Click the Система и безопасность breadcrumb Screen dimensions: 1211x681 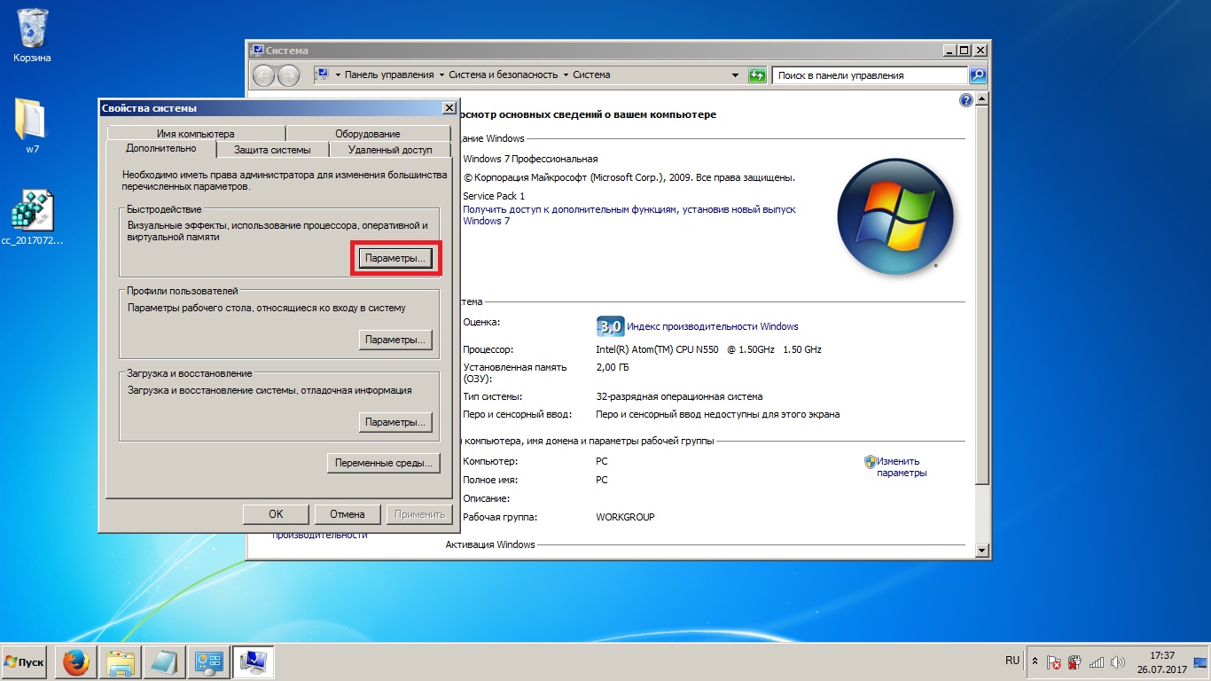pos(503,75)
